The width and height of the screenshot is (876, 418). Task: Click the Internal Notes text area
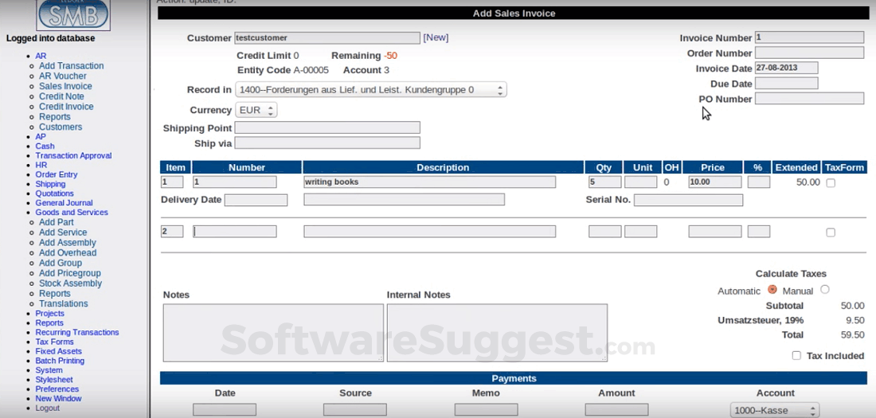tap(496, 333)
